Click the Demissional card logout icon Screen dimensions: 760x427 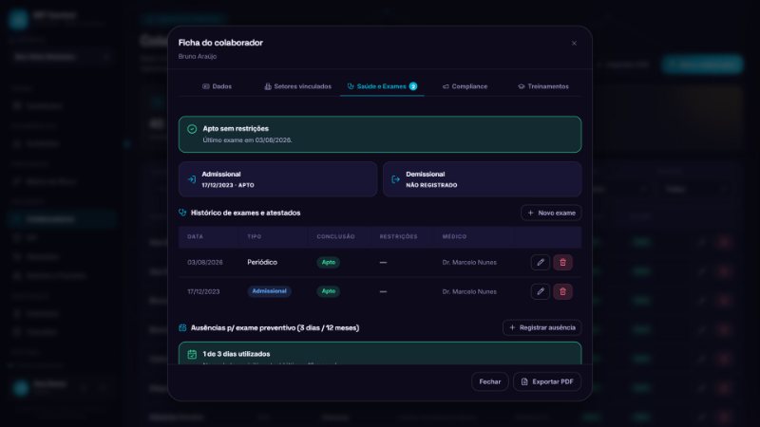click(395, 179)
